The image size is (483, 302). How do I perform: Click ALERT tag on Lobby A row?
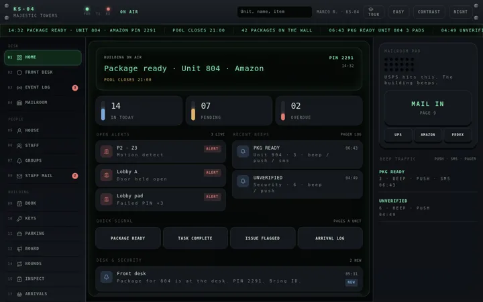[212, 172]
